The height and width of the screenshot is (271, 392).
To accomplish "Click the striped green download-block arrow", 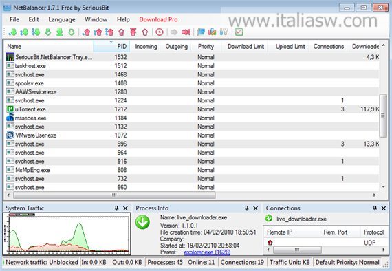I will pyautogui.click(x=47, y=32).
